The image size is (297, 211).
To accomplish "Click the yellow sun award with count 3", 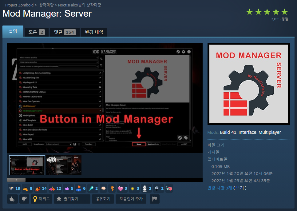I will 135,188.
